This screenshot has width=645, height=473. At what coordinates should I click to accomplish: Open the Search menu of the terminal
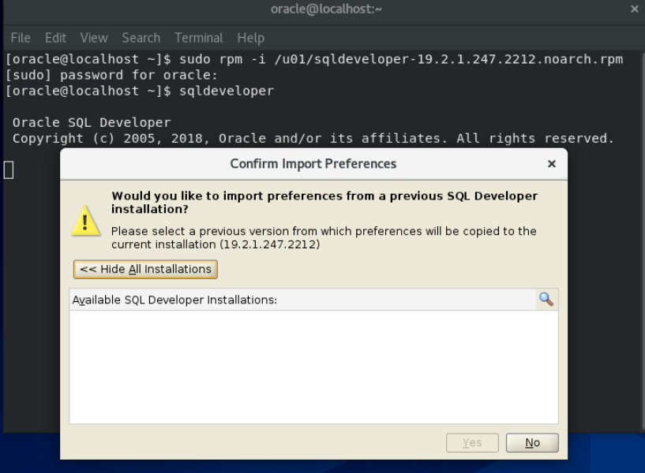pos(141,37)
